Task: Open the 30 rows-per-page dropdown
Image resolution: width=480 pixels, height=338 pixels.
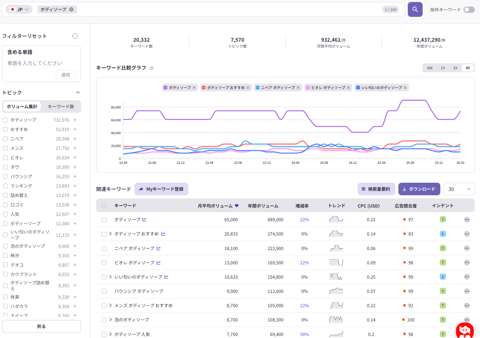Action: coord(459,189)
